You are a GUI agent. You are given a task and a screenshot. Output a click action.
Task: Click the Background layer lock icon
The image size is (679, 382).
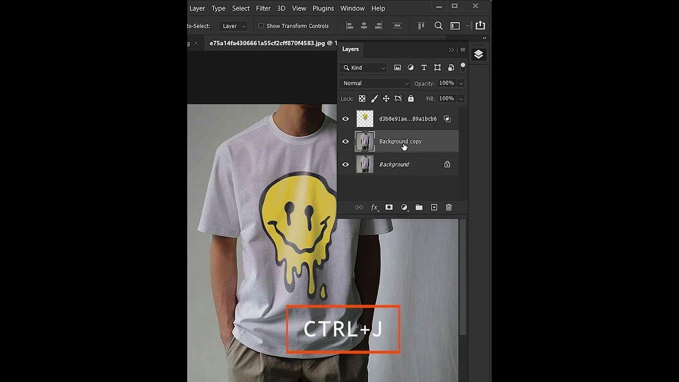[447, 164]
